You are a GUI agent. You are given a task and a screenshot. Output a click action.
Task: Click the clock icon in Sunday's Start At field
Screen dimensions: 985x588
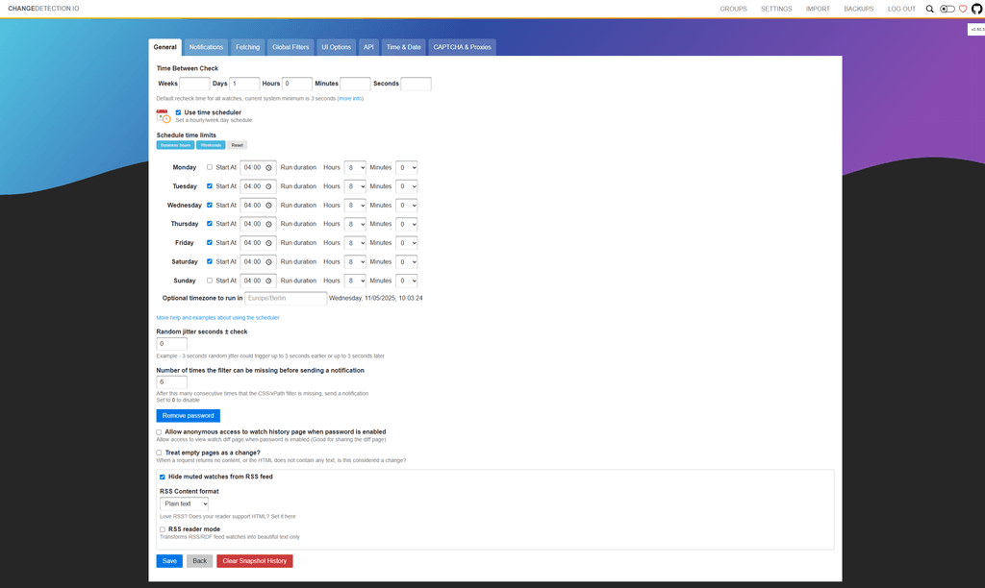[x=267, y=281]
